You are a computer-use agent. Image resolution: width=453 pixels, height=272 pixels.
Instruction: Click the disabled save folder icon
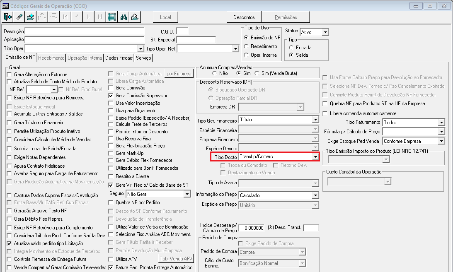[42, 17]
